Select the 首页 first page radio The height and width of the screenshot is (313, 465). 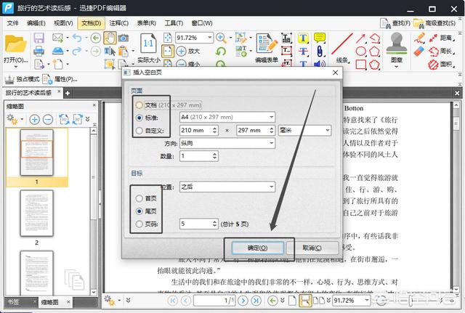coord(139,198)
